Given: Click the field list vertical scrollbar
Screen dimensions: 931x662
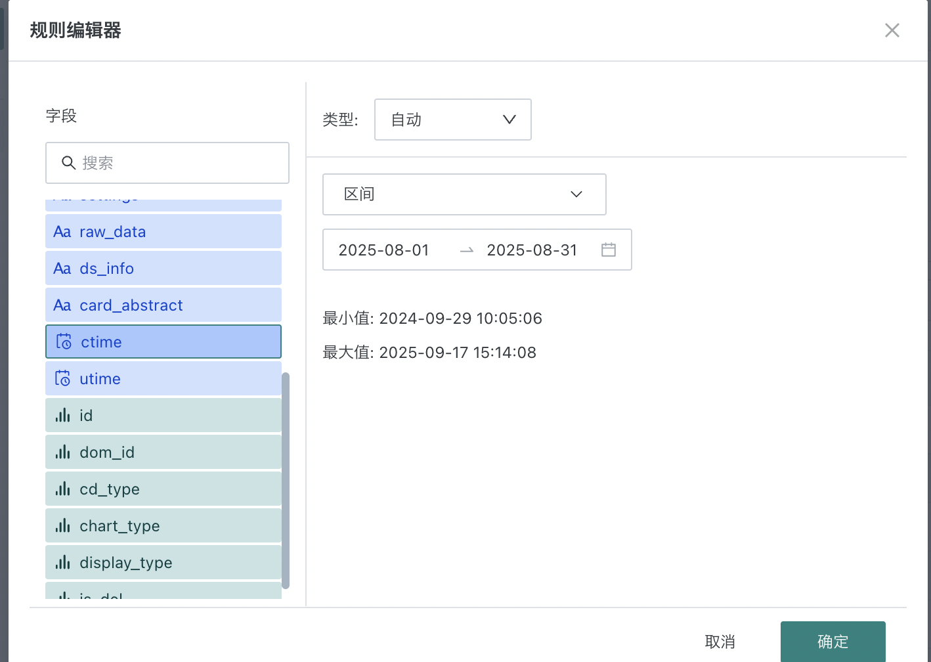Looking at the screenshot, I should pos(286,481).
